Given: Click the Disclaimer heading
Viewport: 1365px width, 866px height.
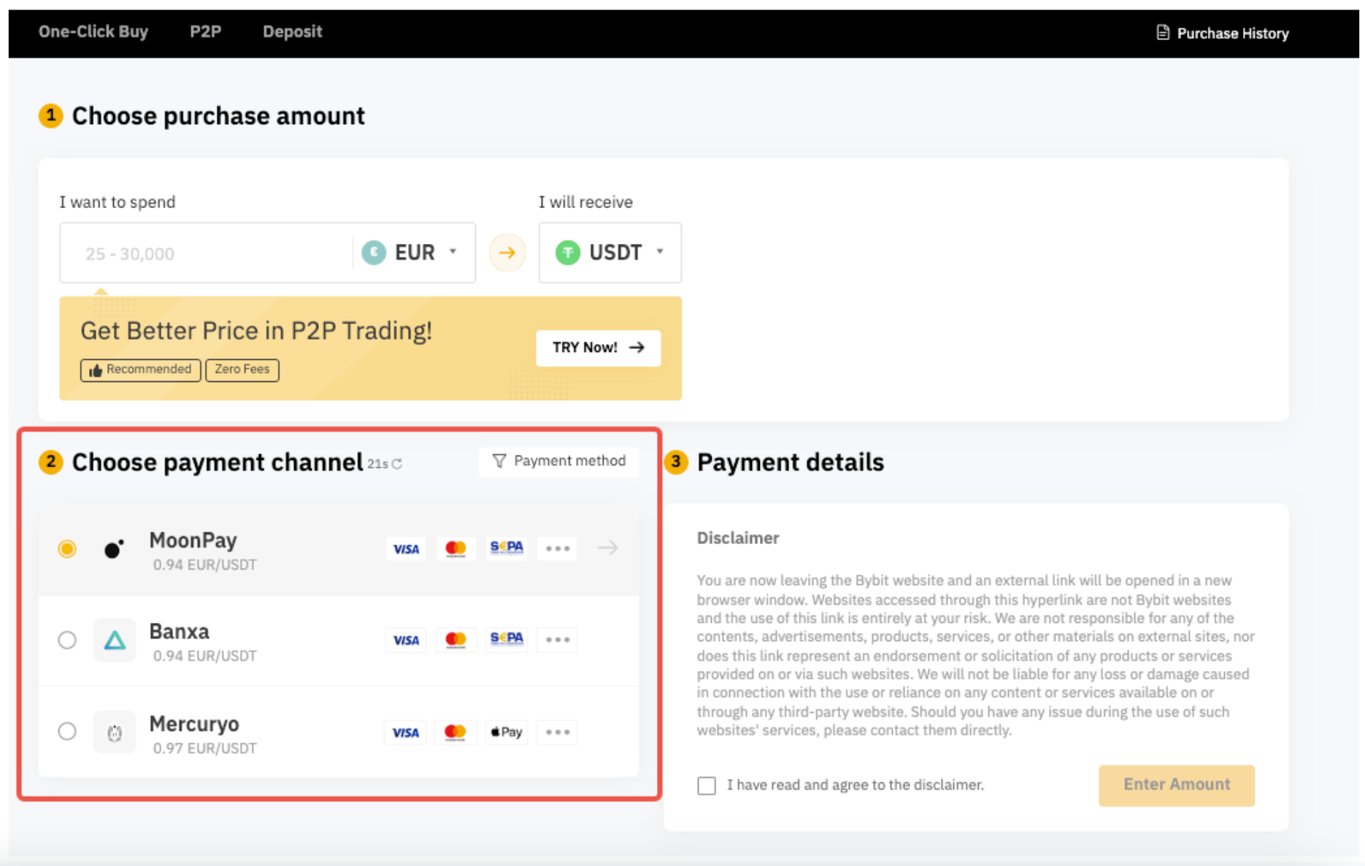Looking at the screenshot, I should [738, 538].
